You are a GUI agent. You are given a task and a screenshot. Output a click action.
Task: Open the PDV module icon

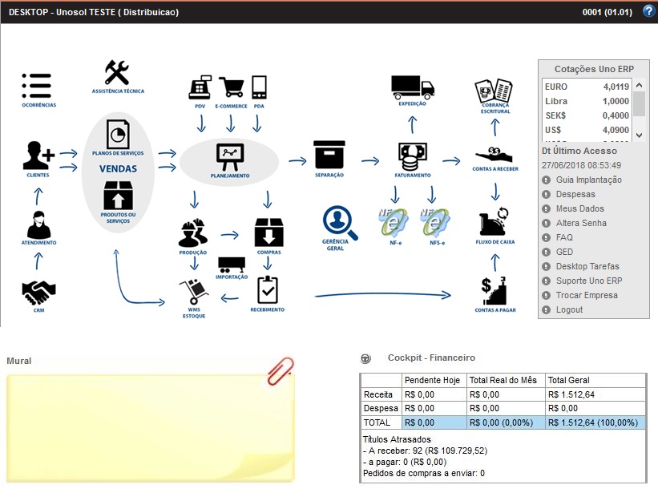coord(200,86)
